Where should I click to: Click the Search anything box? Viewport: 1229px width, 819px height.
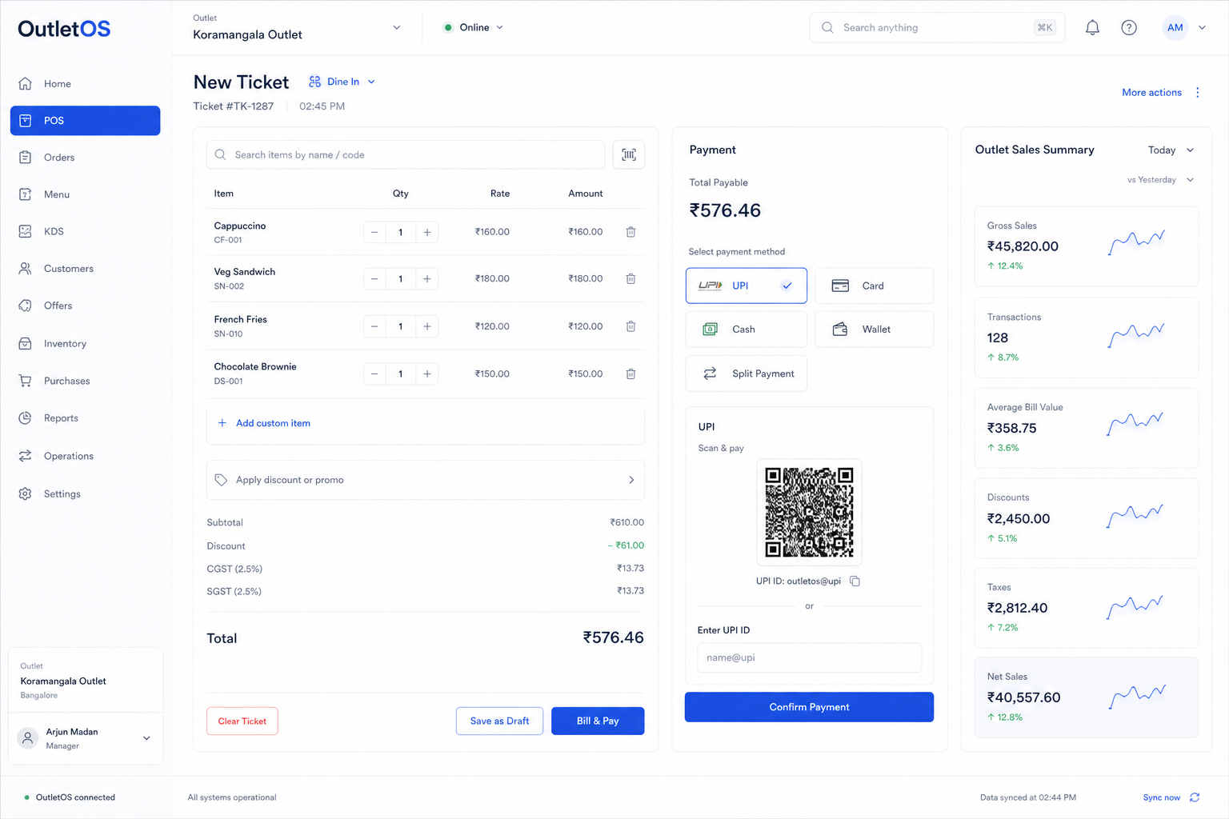coord(937,27)
